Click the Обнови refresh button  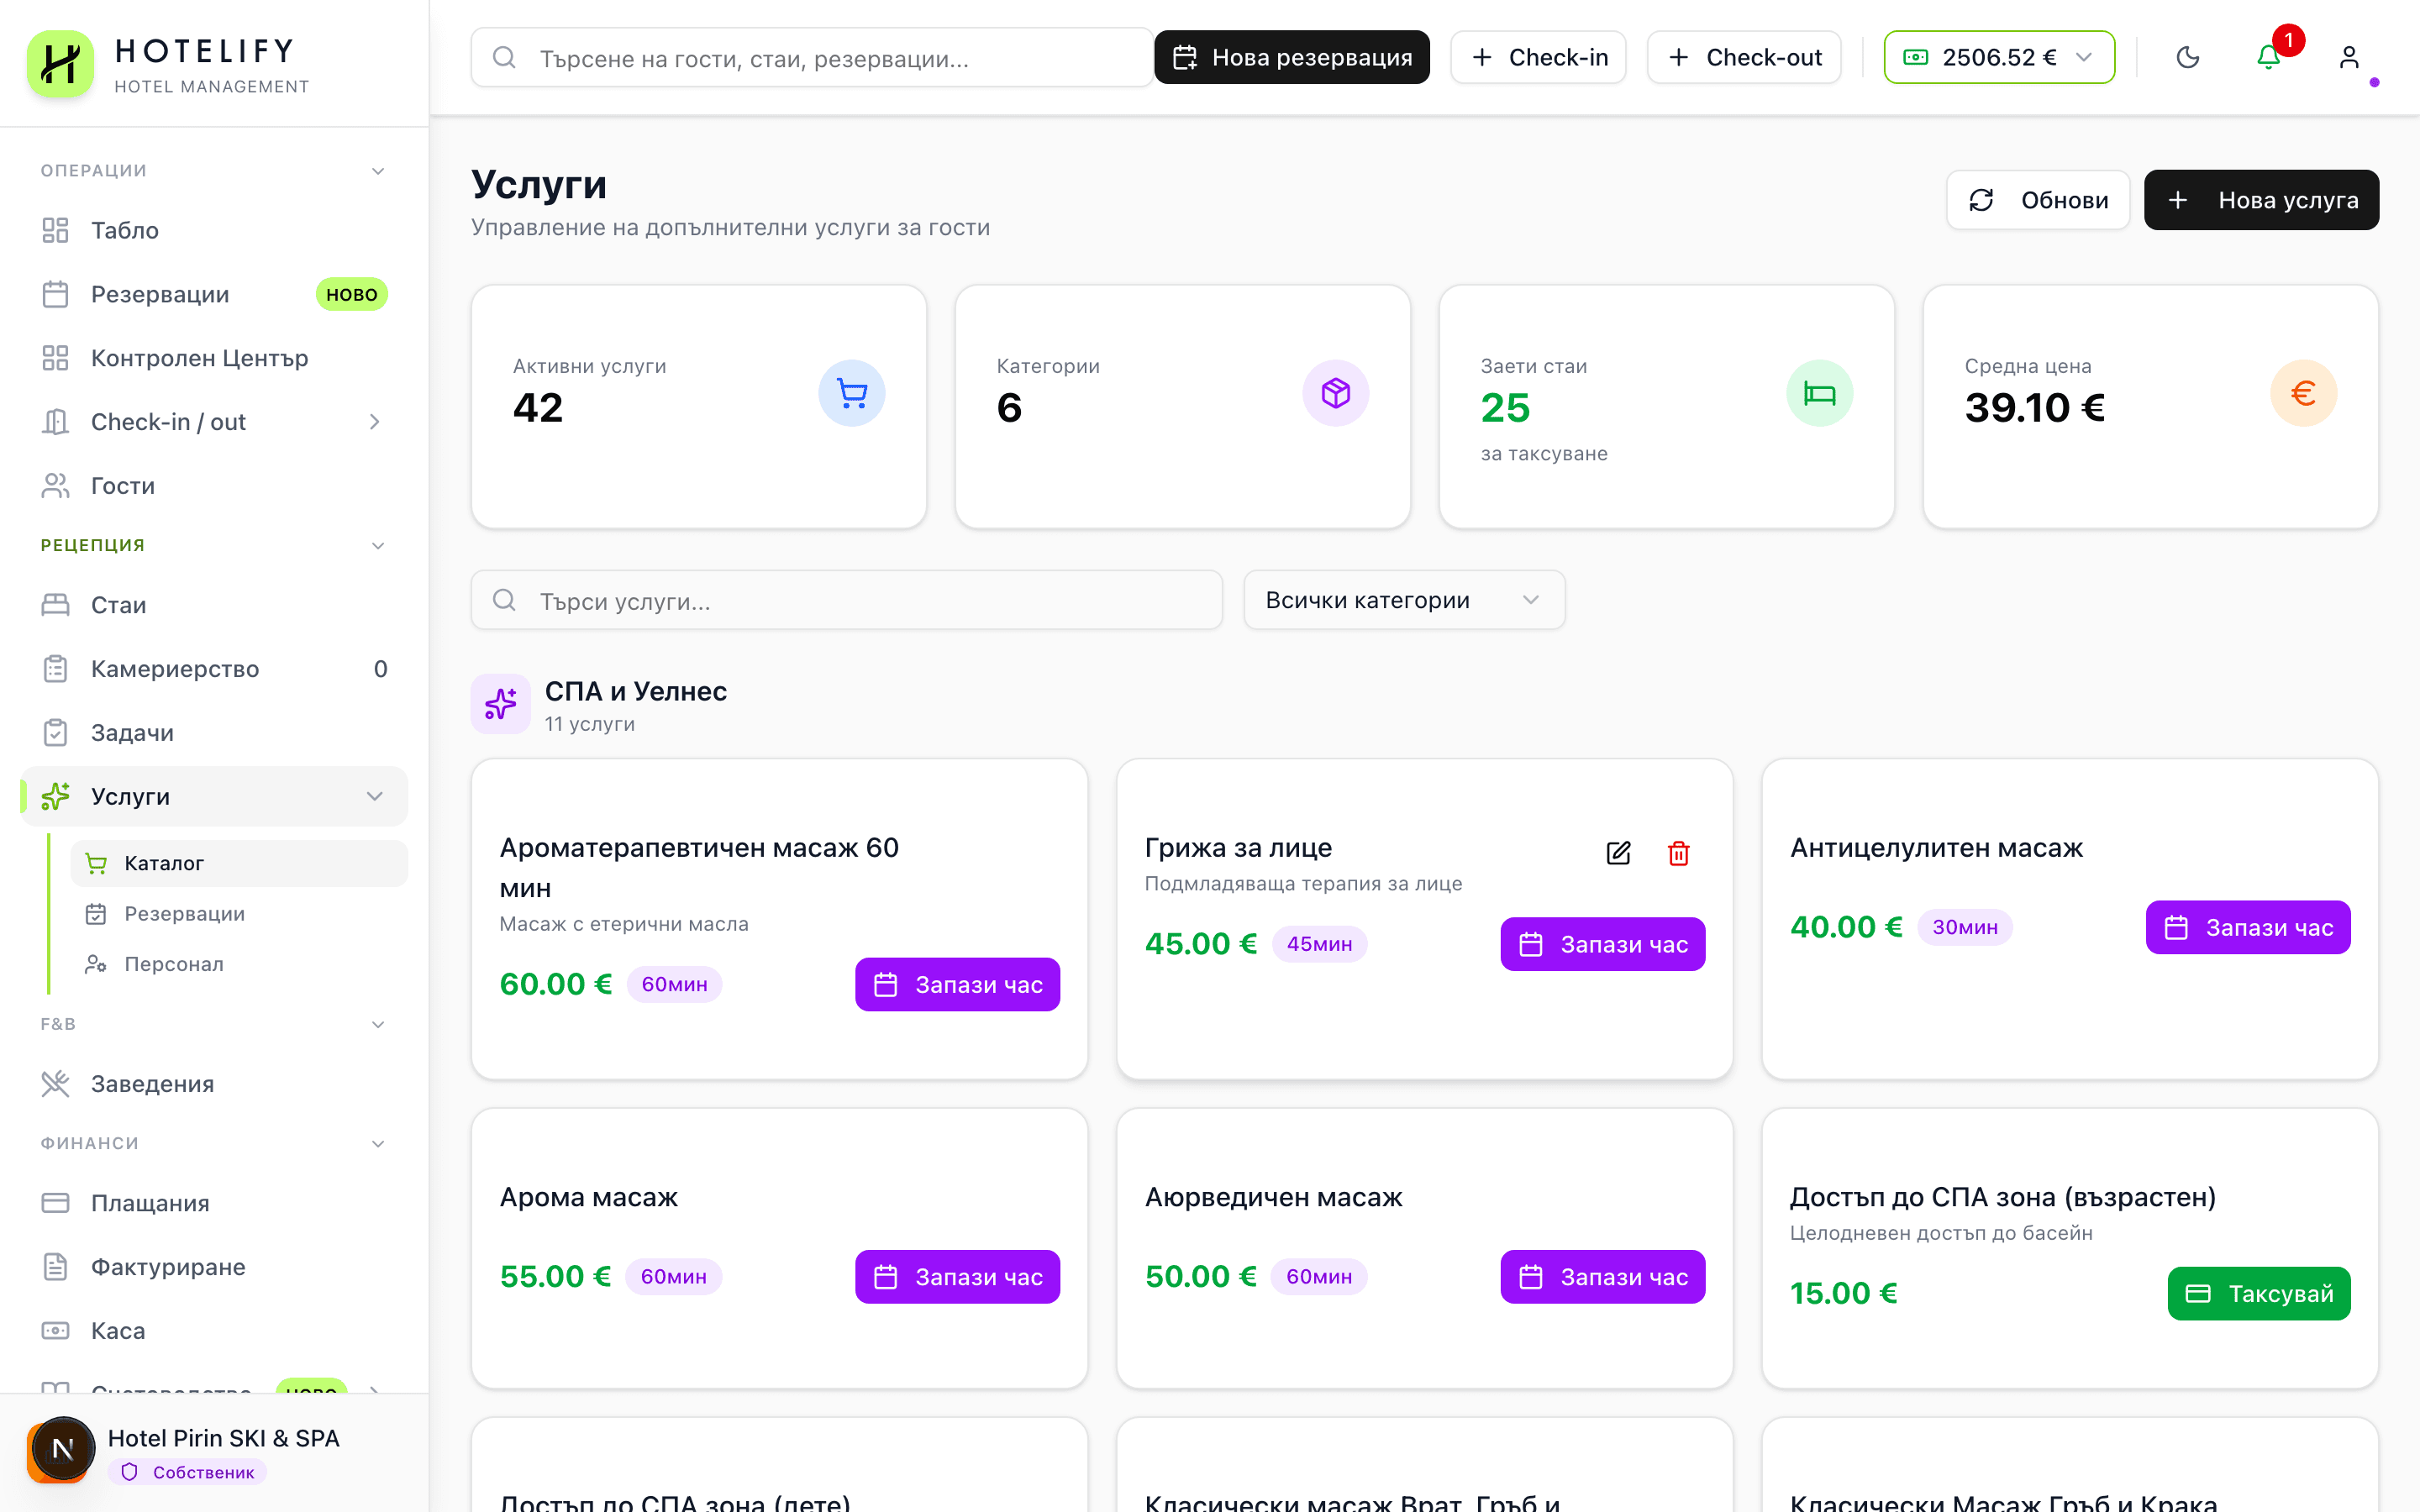click(x=2038, y=200)
